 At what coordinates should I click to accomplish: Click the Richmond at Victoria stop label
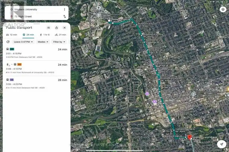pyautogui.click(x=153, y=36)
